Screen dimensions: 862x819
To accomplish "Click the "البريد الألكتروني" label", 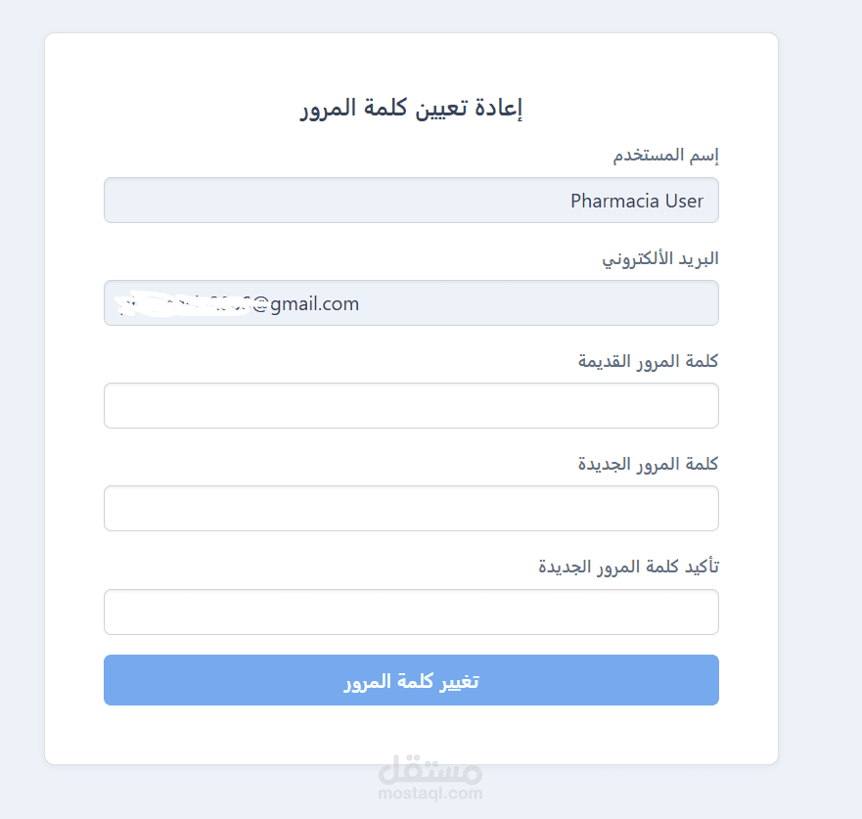I will tap(659, 258).
